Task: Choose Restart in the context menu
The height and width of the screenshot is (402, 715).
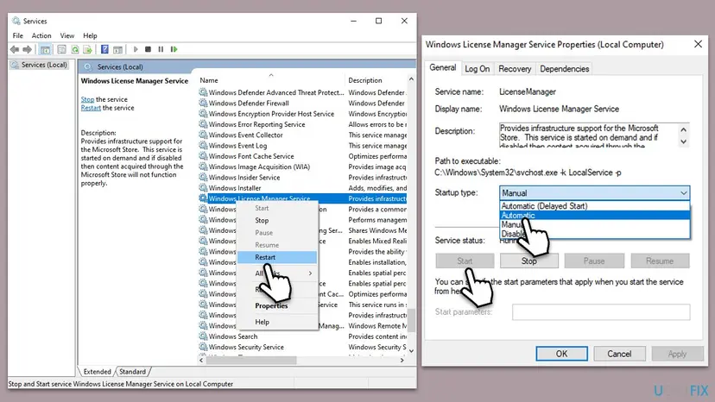Action: tap(277, 257)
